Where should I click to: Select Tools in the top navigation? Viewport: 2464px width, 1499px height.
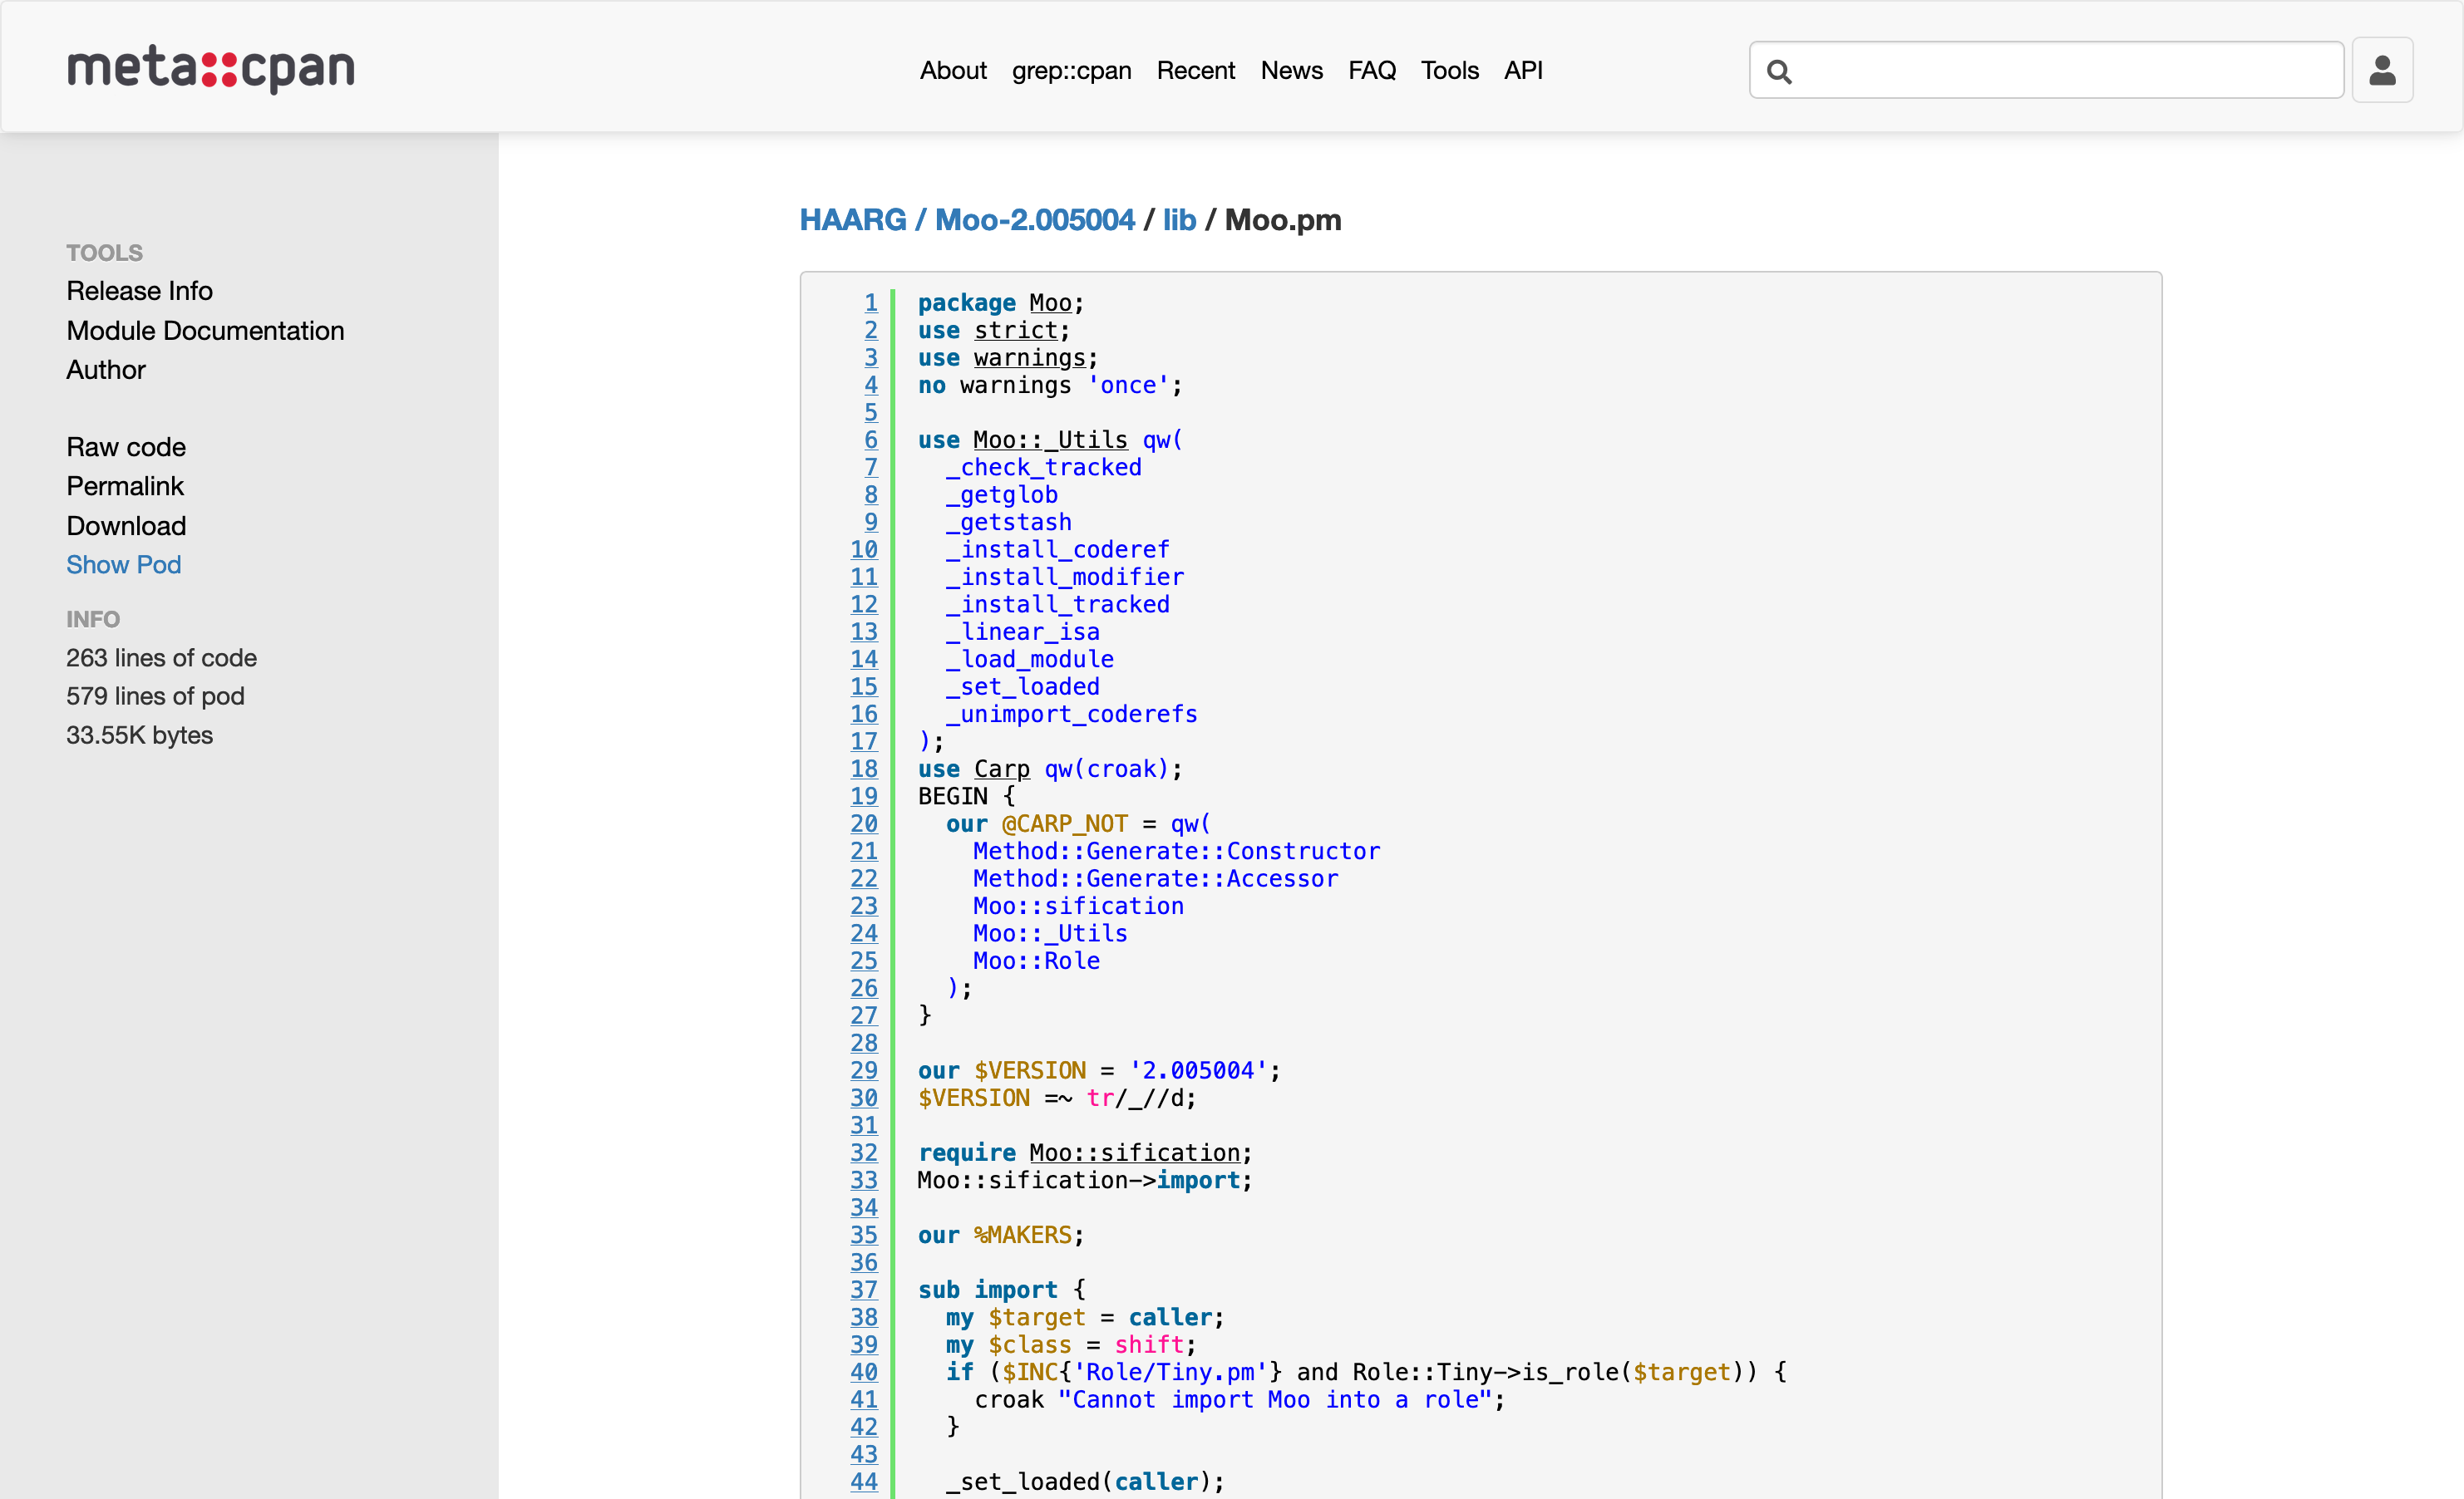pos(1449,70)
